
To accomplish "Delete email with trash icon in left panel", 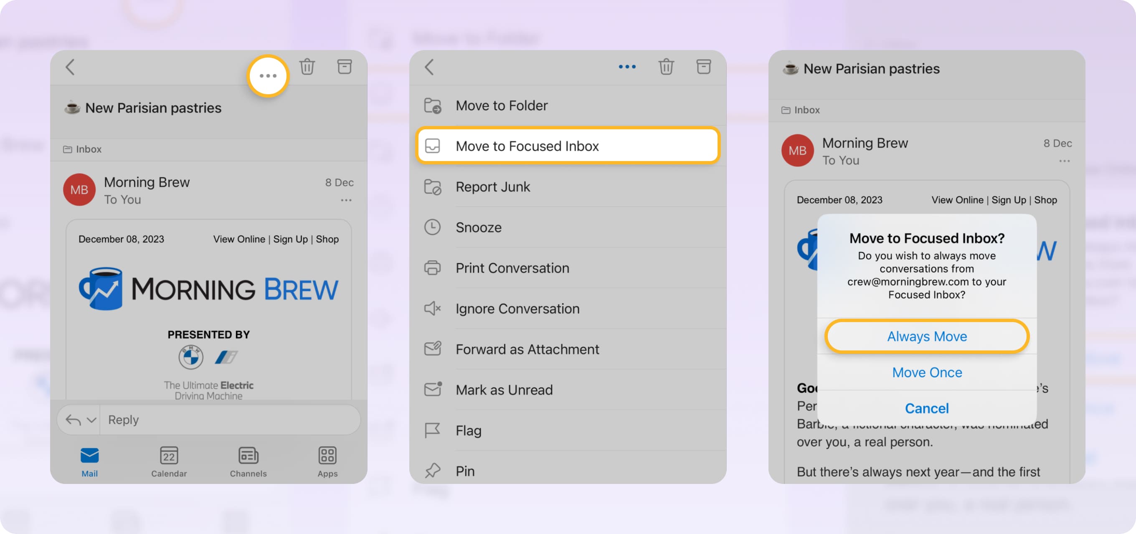I will (x=307, y=67).
